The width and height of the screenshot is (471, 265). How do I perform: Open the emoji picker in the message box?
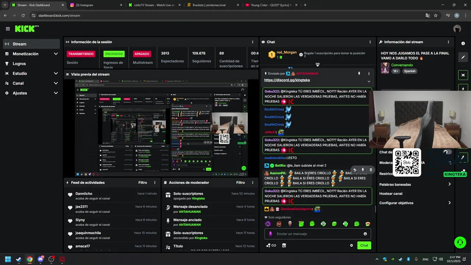(365, 234)
